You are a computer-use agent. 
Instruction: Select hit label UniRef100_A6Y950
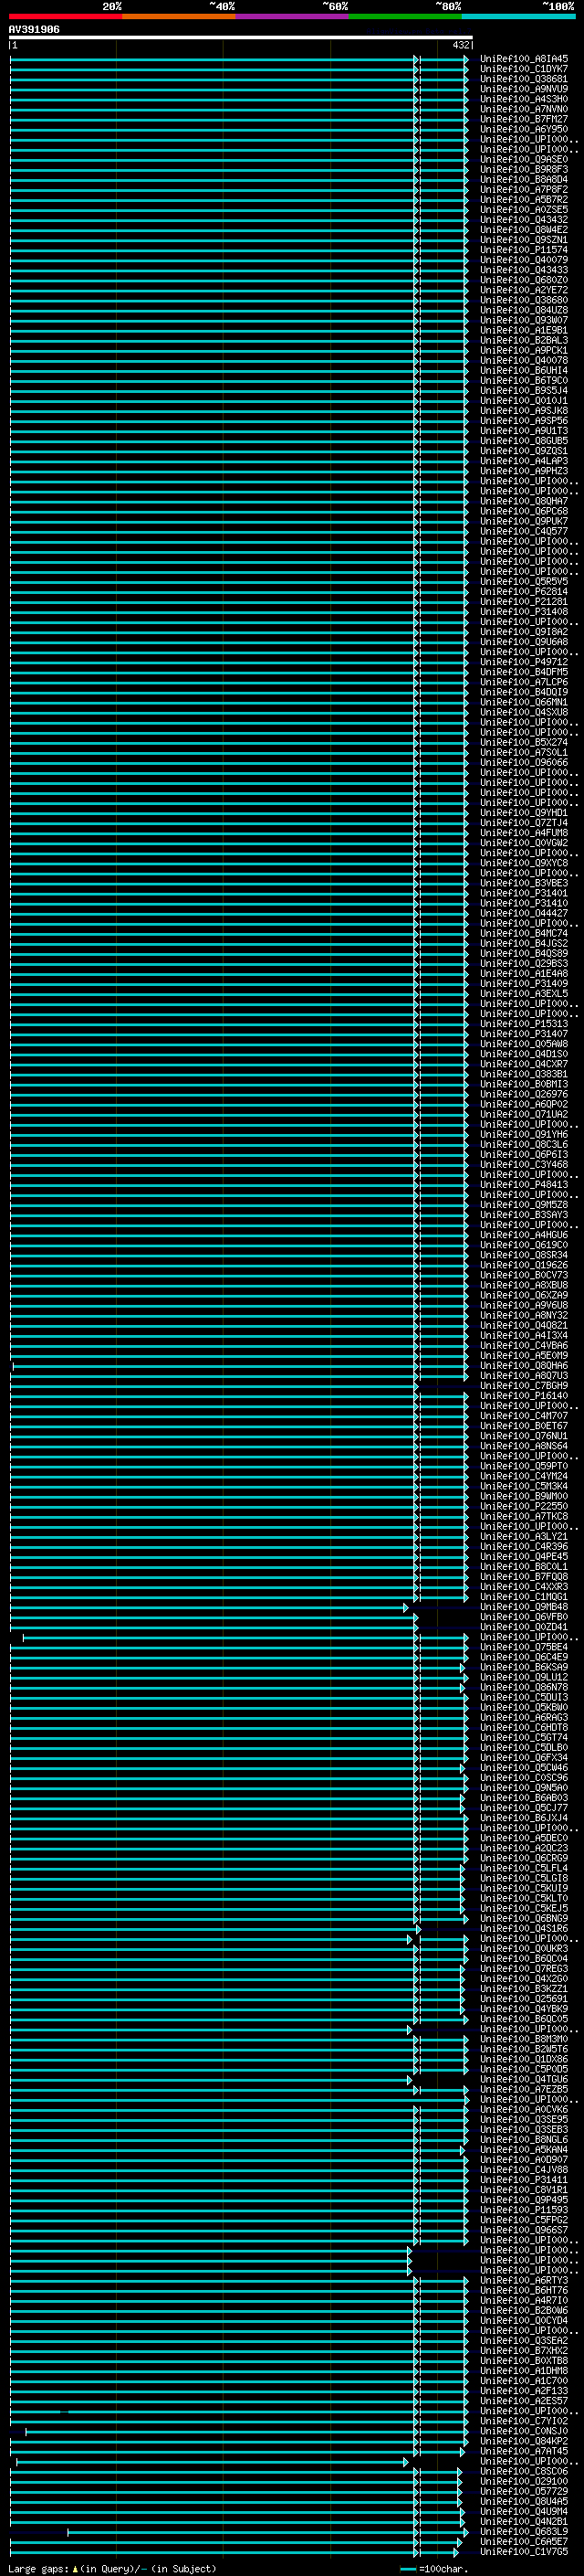524,129
